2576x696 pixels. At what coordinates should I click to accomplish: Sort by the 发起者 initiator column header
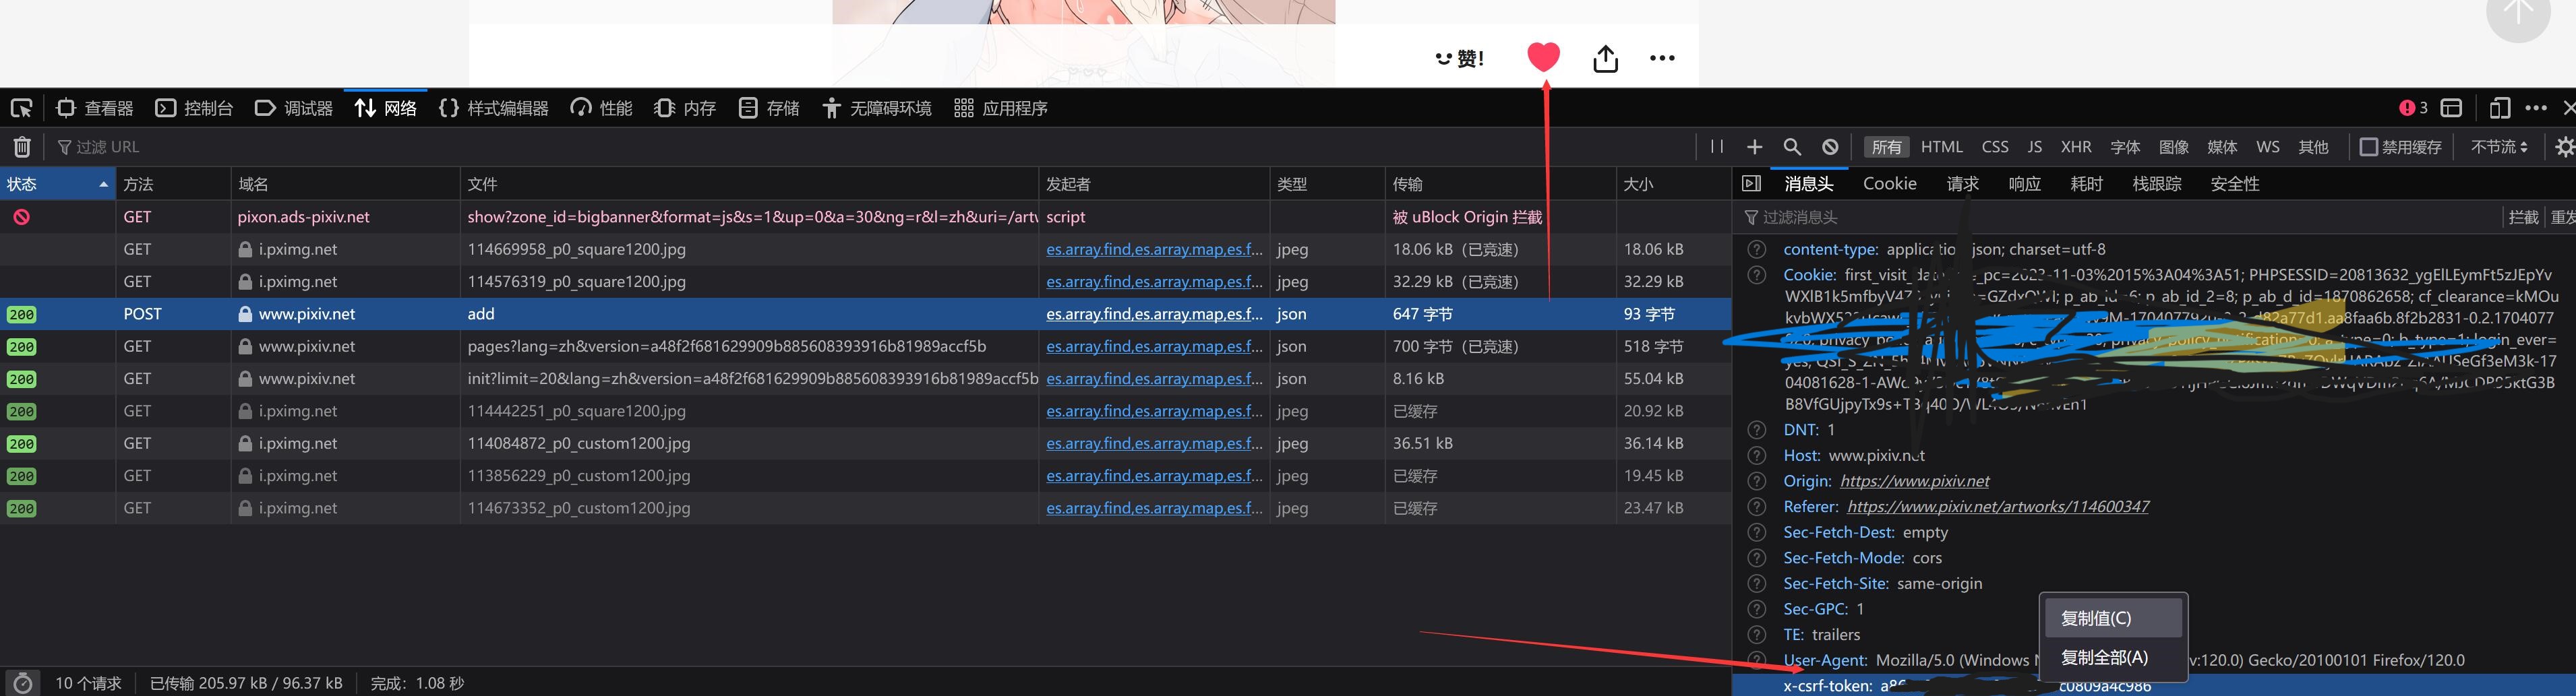click(1154, 184)
